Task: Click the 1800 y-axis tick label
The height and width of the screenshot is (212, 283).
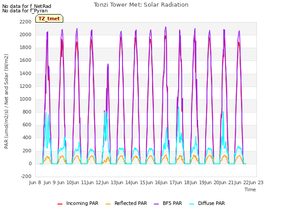Action: [26, 48]
